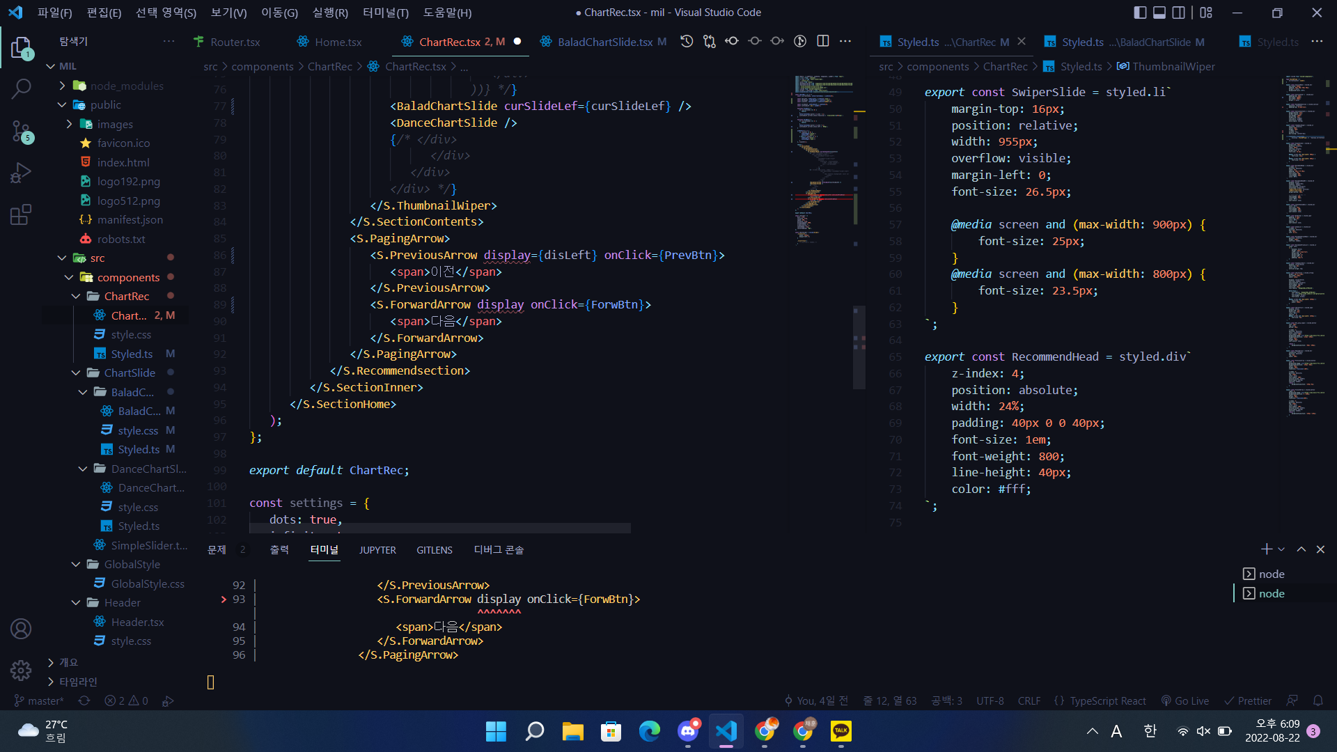
Task: Open terminal launch profile dropdown arrow
Action: click(1281, 549)
